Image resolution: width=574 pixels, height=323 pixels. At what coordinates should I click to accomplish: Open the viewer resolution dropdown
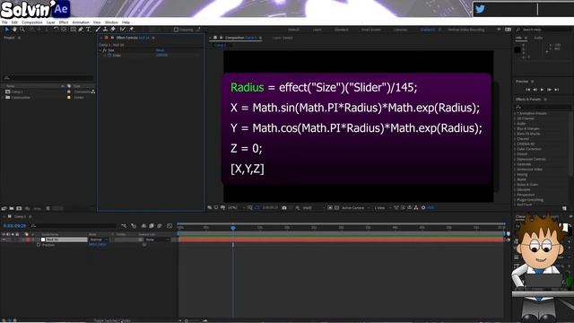[313, 207]
